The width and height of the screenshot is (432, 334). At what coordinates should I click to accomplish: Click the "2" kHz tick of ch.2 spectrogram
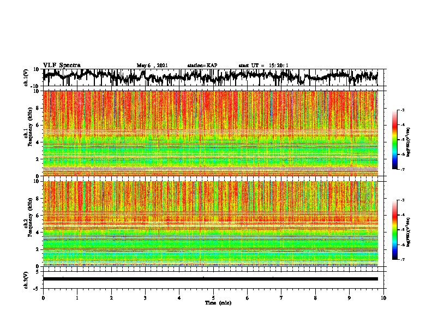[38, 249]
